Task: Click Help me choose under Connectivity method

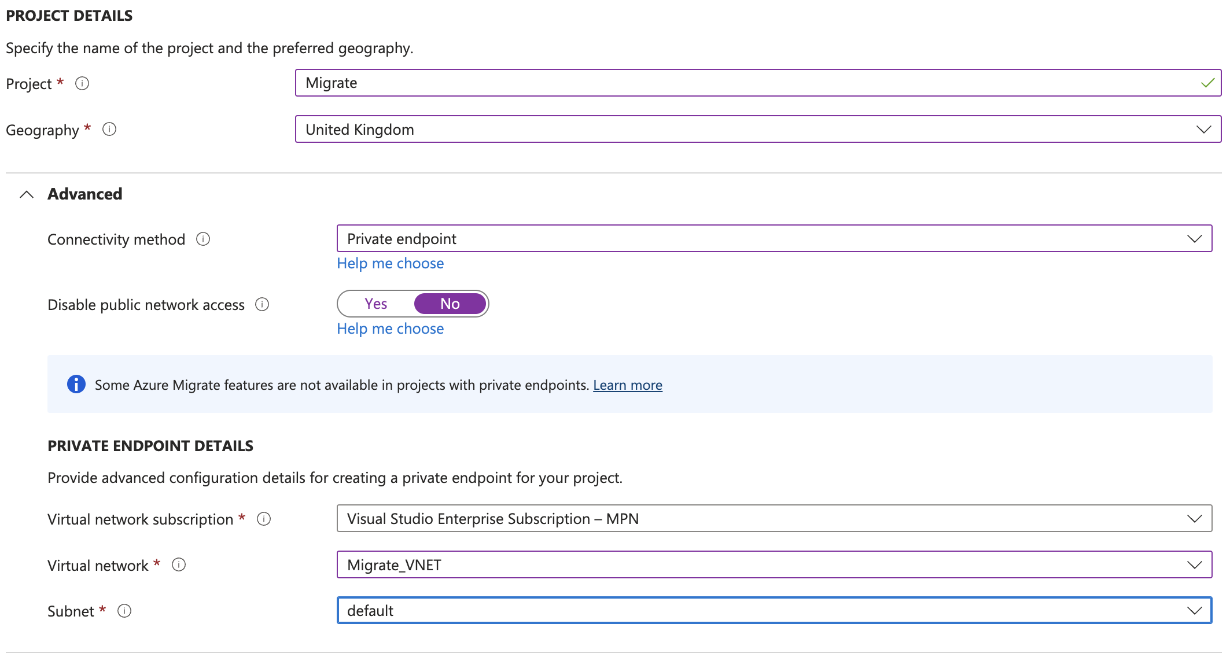Action: click(391, 263)
